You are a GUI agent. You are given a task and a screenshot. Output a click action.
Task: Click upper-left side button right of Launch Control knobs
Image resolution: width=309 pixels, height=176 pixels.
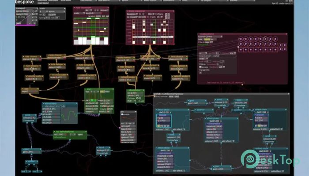pyautogui.click(x=281, y=45)
